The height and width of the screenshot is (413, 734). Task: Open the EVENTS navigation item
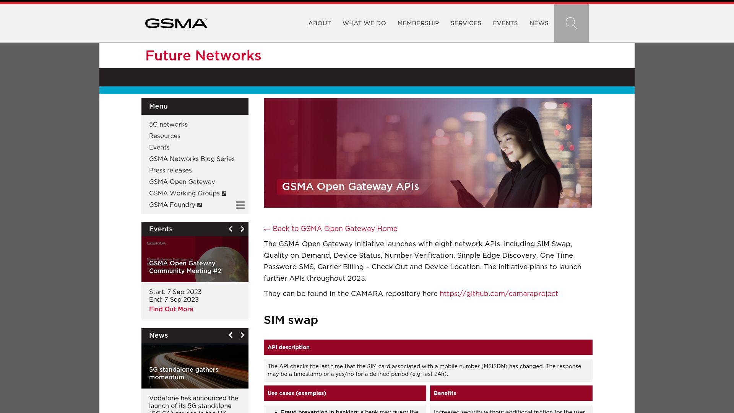[x=505, y=23]
